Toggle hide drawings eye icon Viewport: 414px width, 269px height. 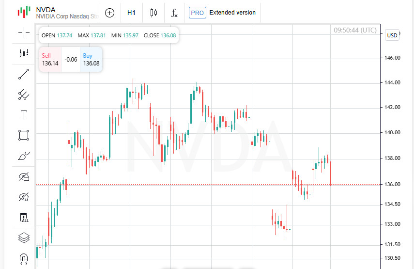pyautogui.click(x=24, y=176)
